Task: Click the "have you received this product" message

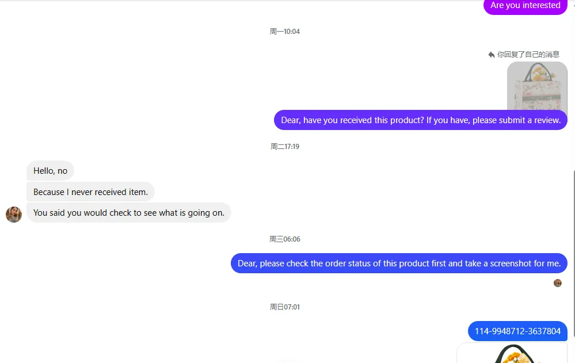Action: pos(420,120)
